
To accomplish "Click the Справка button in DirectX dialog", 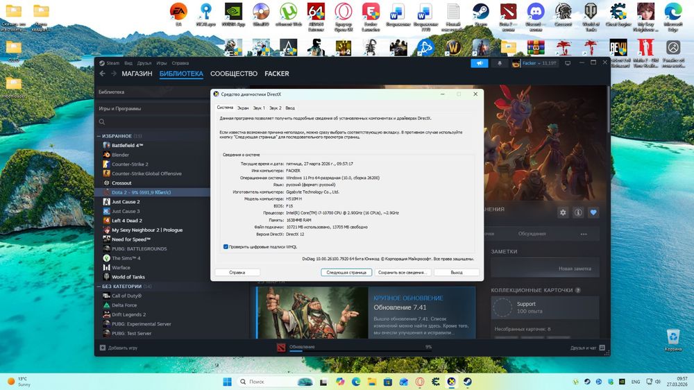I will (x=237, y=273).
